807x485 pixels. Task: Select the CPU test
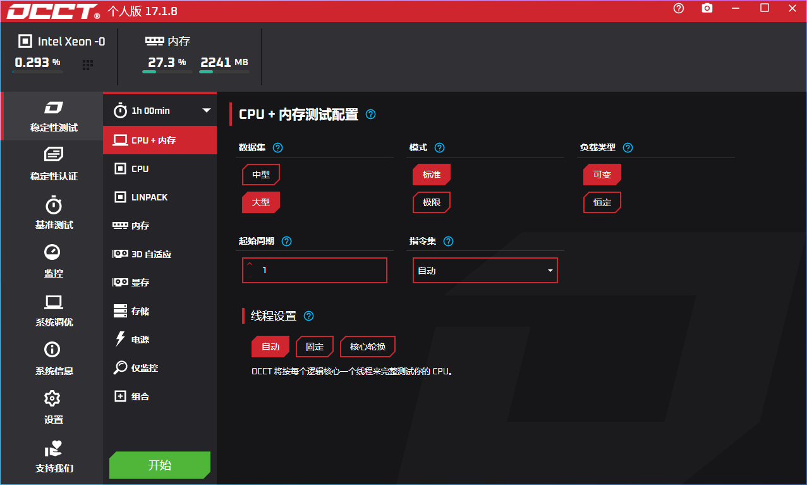(160, 169)
